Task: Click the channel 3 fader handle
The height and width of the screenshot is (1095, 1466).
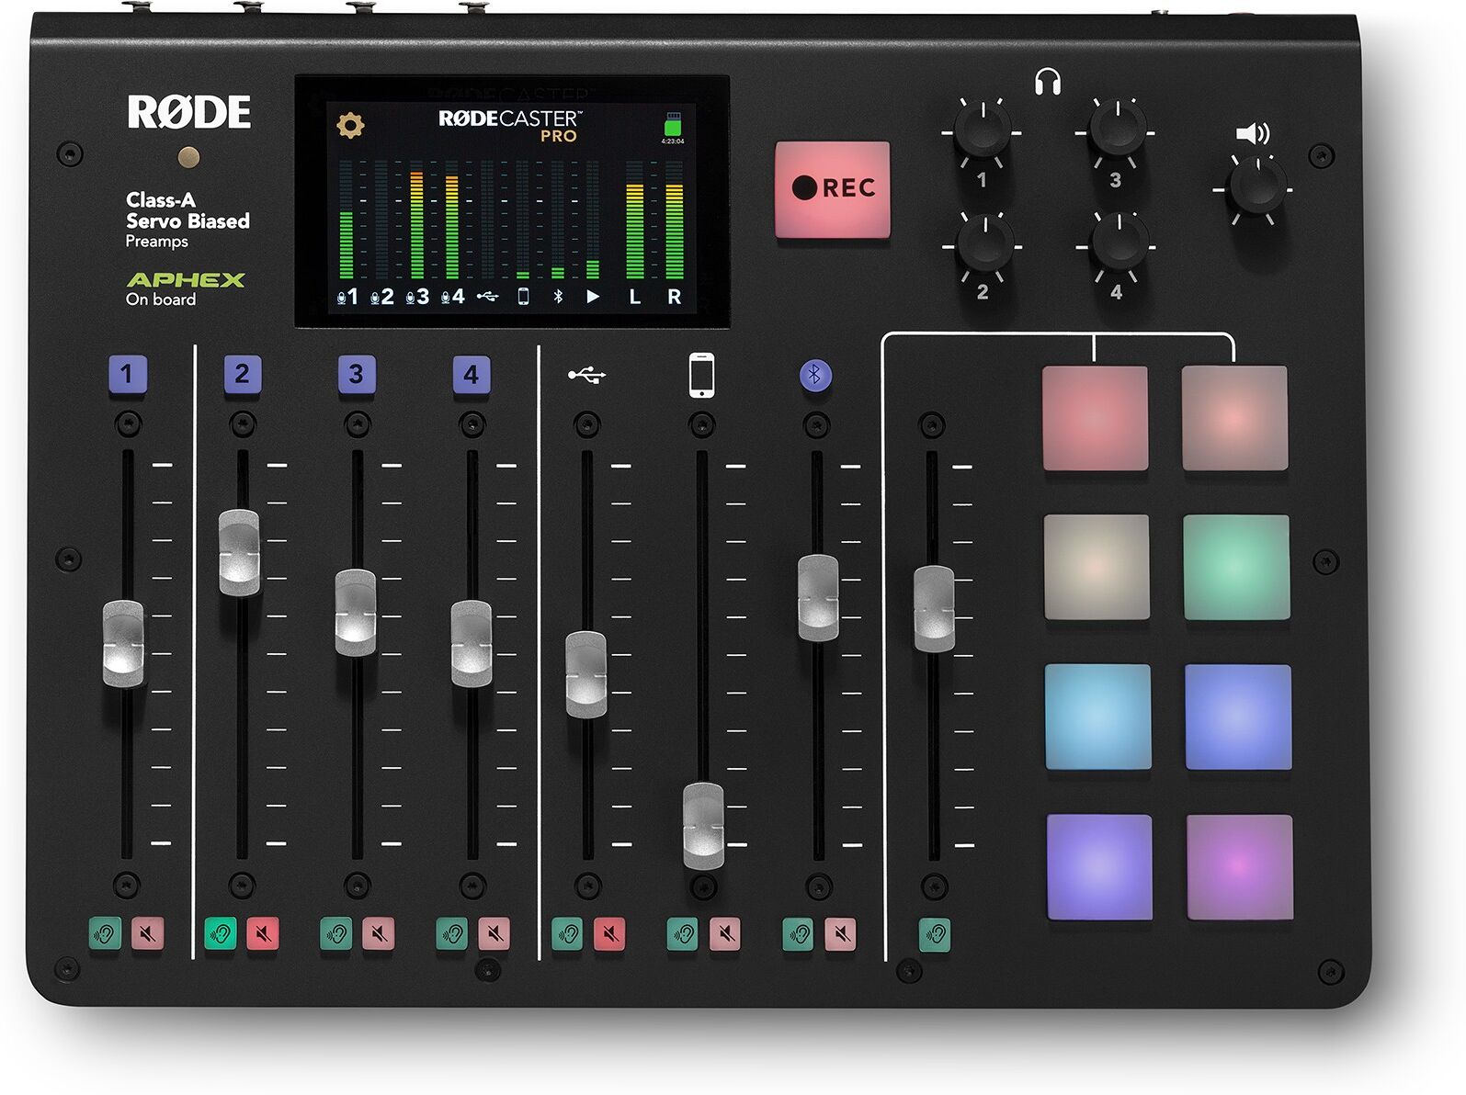Action: tap(356, 613)
